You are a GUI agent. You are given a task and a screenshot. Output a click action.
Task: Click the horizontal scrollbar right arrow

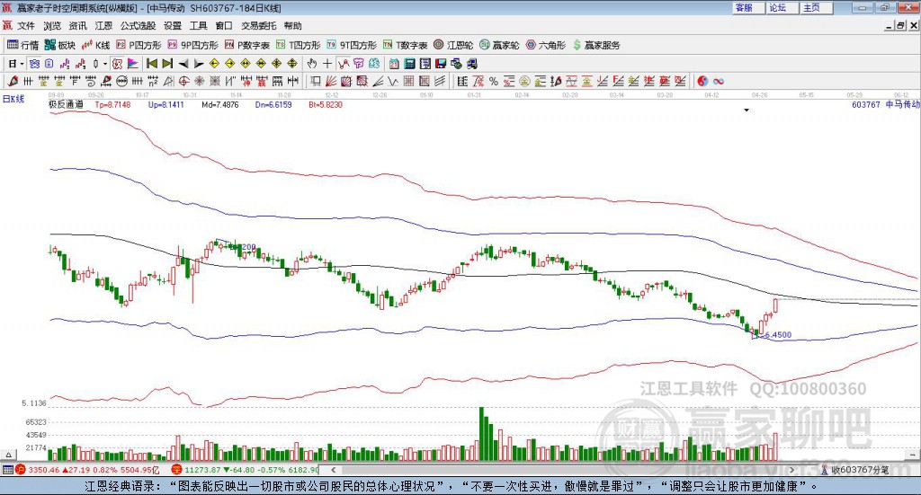coord(791,470)
